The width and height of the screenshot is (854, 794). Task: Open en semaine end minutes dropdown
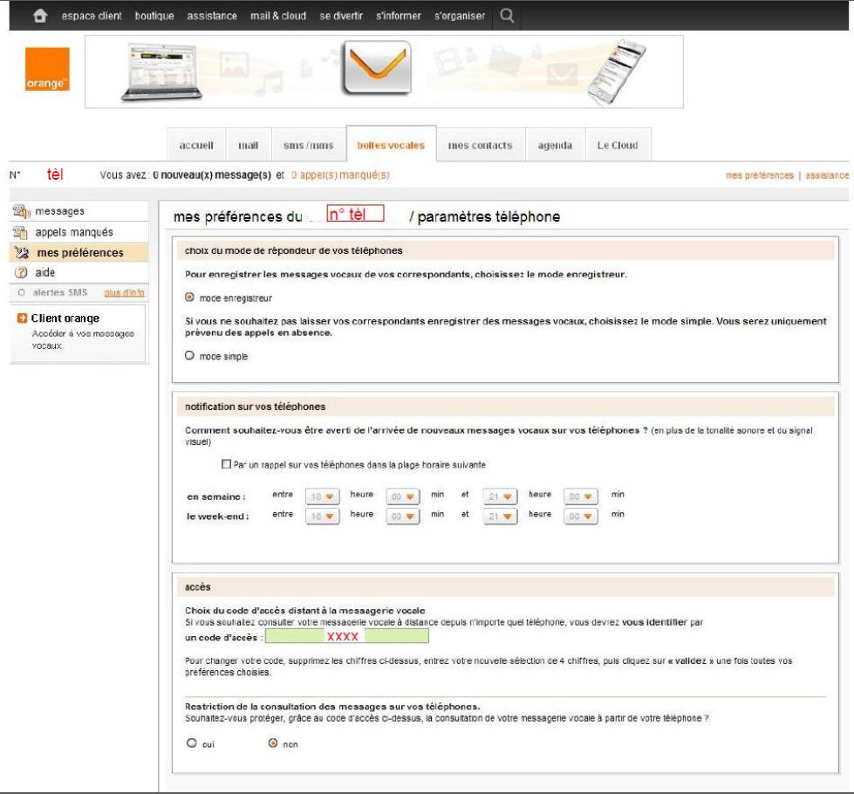(x=579, y=496)
